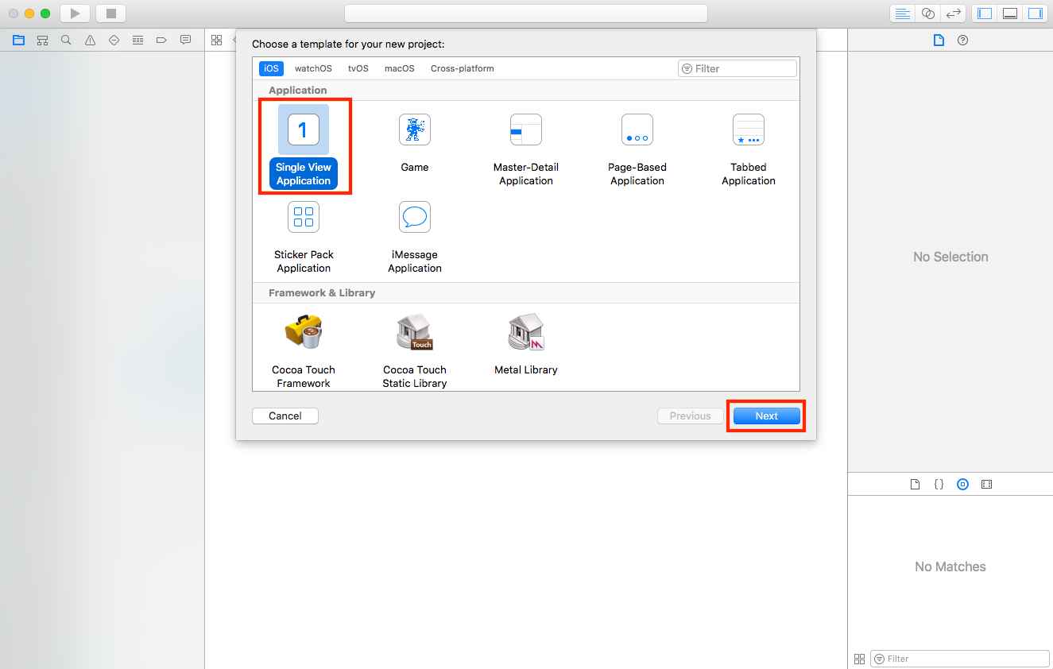Open the Issue navigator warning icon
The width and height of the screenshot is (1053, 669).
click(x=90, y=40)
